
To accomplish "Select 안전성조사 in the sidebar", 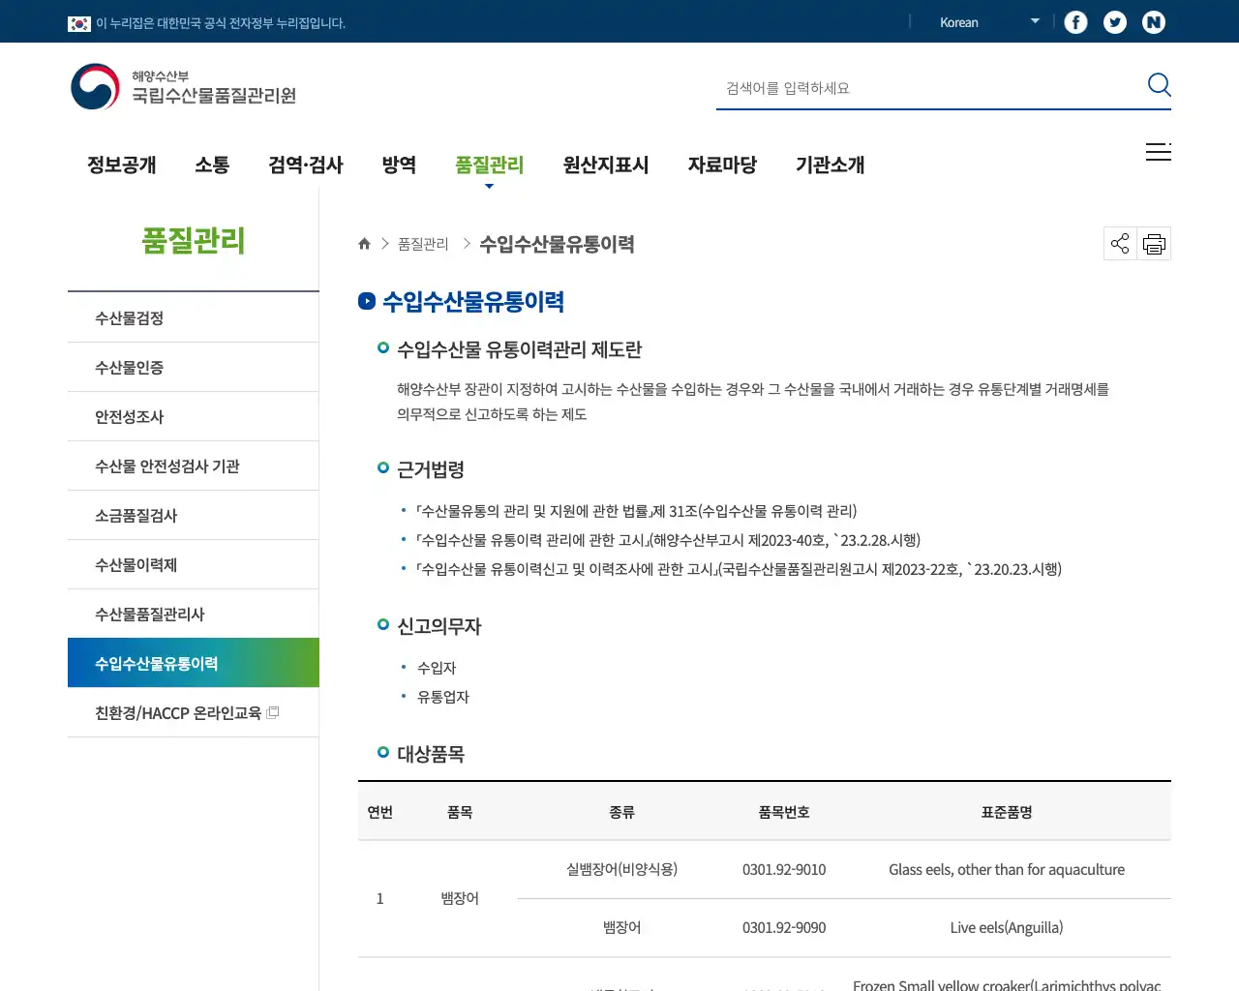I will (x=194, y=417).
